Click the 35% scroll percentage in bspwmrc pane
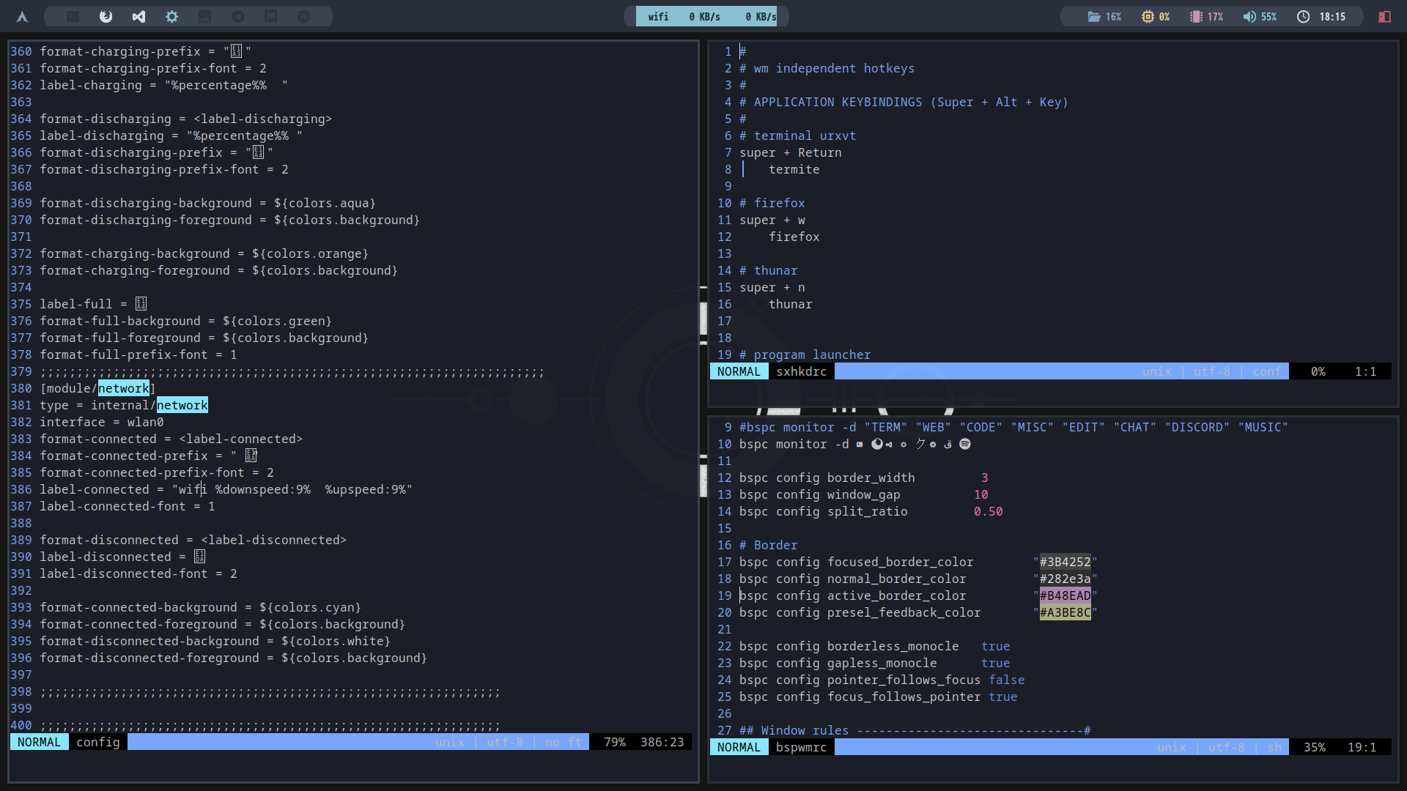 (x=1315, y=747)
